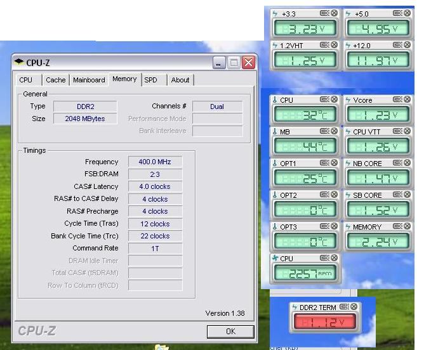
Task: Close the CPU-Z window
Action: coord(248,63)
